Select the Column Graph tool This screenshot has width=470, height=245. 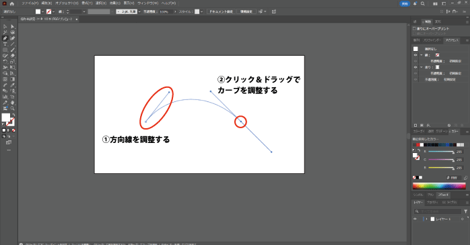coord(5,97)
